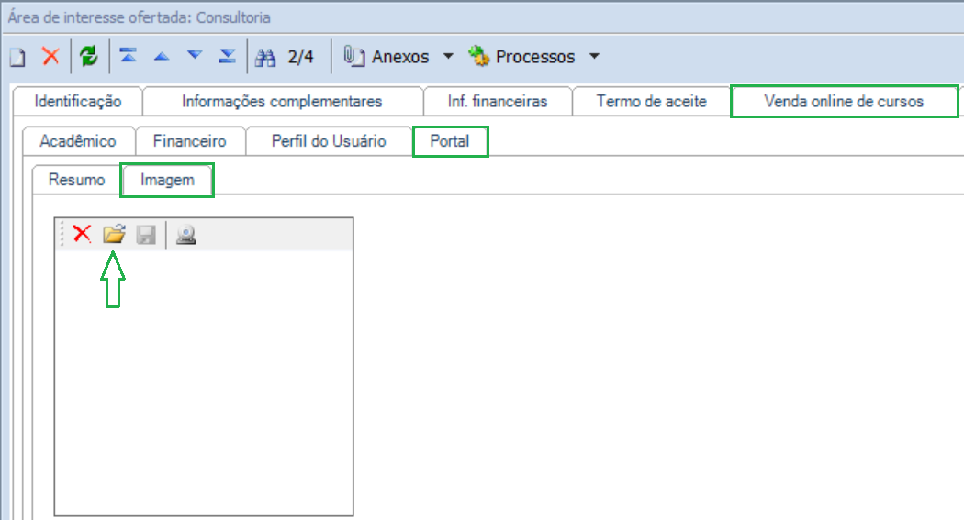Expand the Processos dropdown arrow
Screen dimensions: 964x520
click(x=595, y=57)
